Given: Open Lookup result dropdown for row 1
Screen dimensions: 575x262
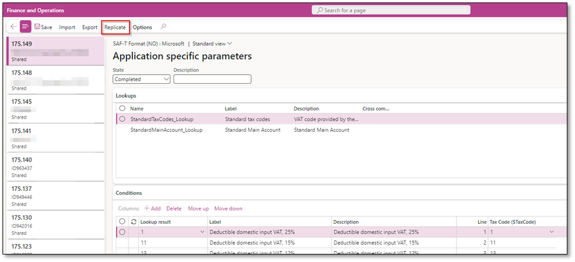Looking at the screenshot, I should (x=202, y=232).
